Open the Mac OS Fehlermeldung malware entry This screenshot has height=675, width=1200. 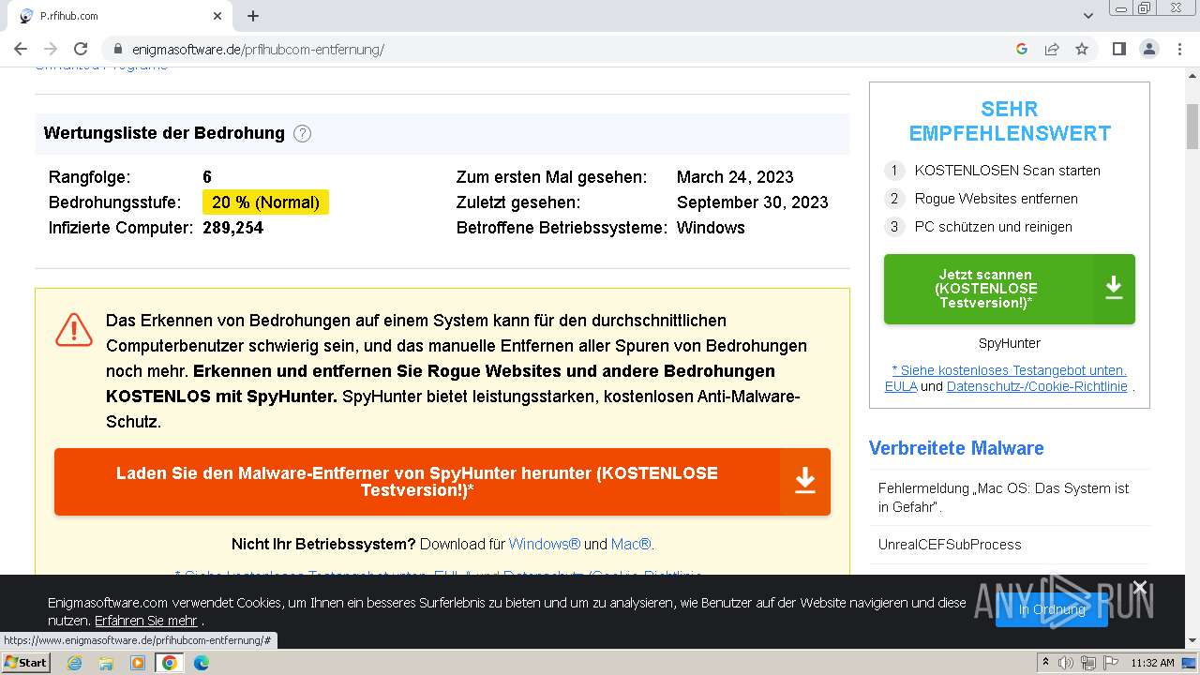pos(1004,498)
